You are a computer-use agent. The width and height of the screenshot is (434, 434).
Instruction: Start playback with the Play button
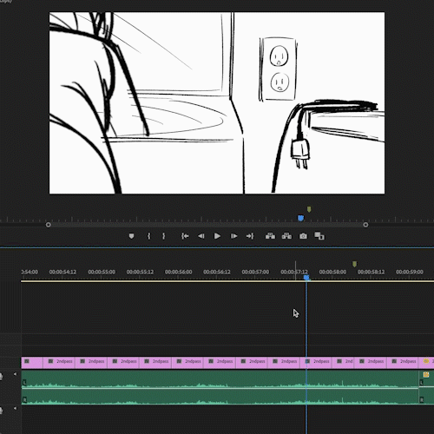[x=217, y=236]
